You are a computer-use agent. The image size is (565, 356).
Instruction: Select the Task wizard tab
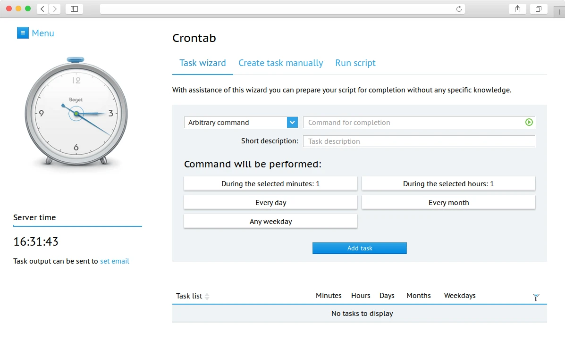tap(202, 63)
